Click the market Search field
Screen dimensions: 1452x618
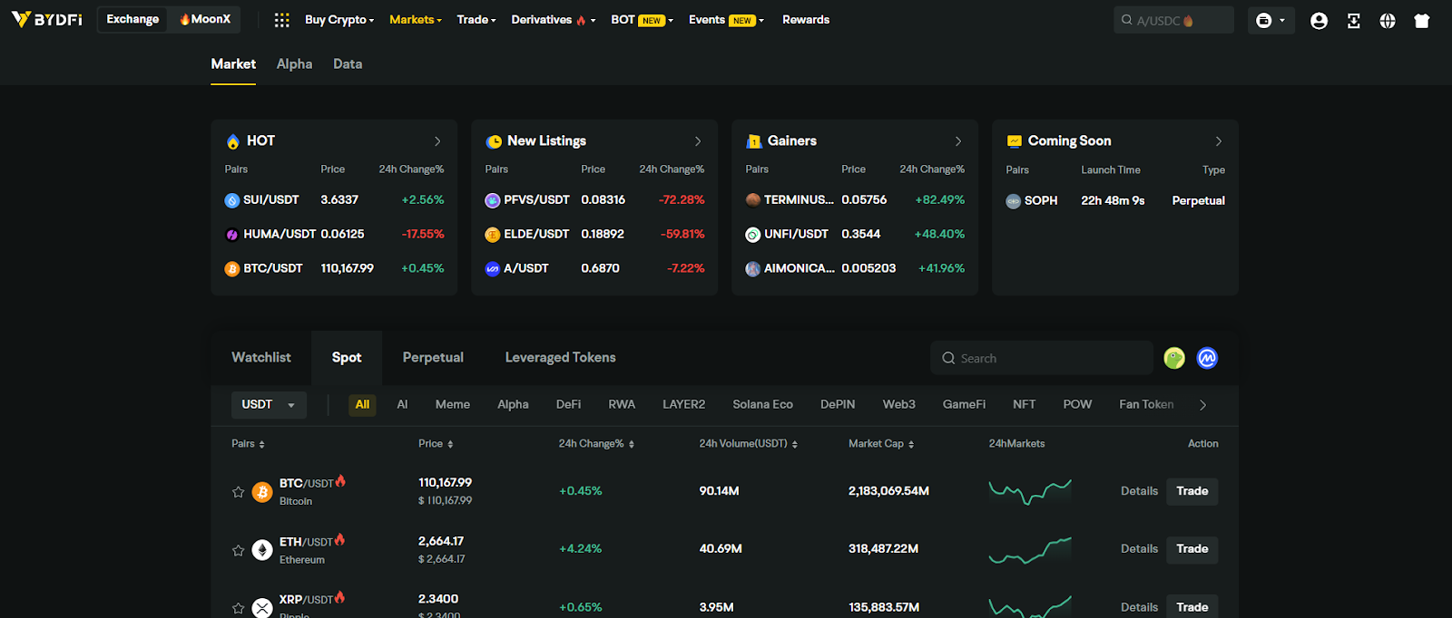pyautogui.click(x=1042, y=358)
